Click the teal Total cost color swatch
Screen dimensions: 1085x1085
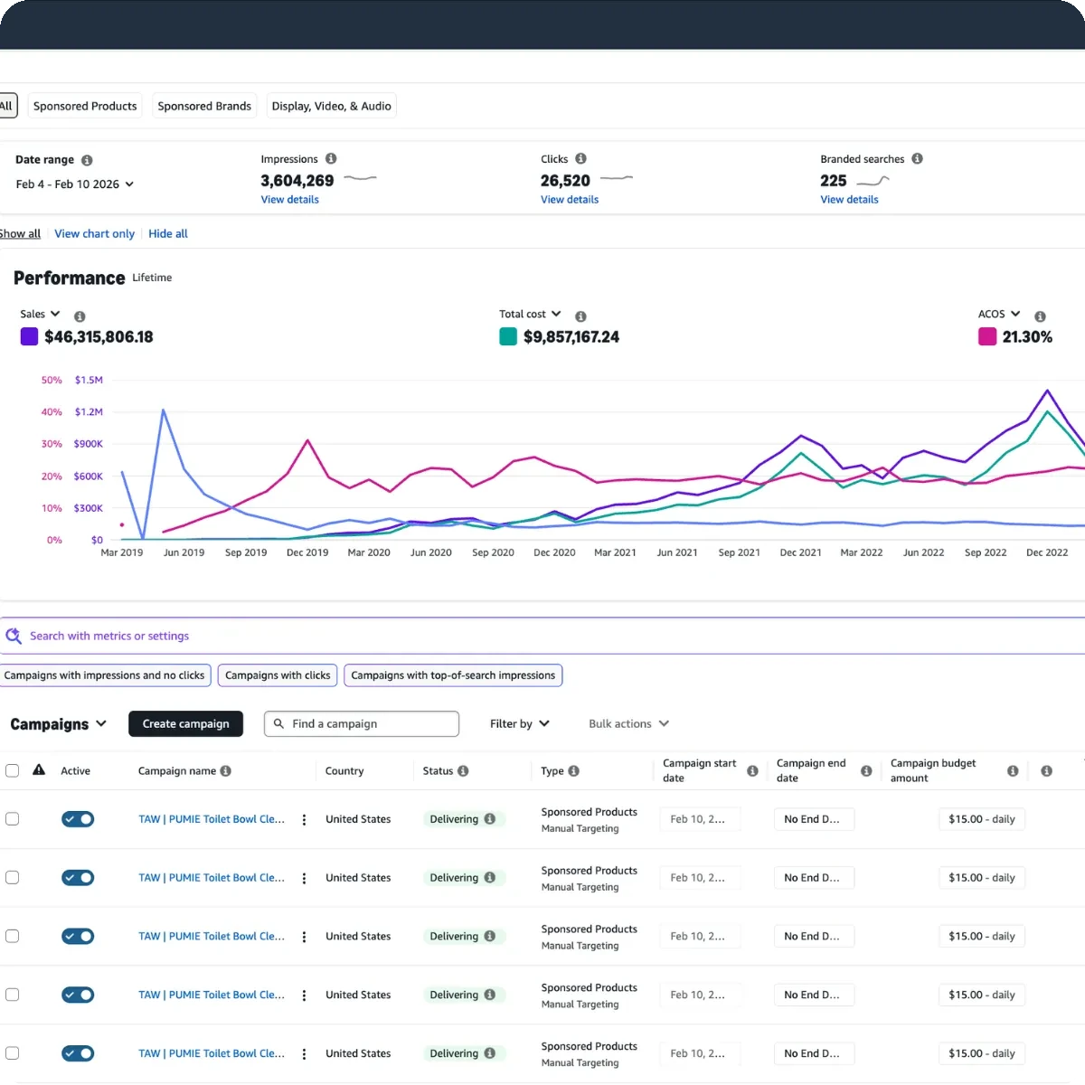click(x=508, y=336)
